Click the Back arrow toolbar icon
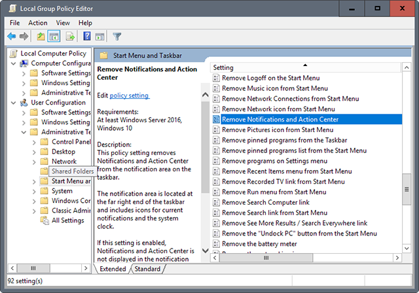The width and height of the screenshot is (419, 293). pyautogui.click(x=12, y=37)
